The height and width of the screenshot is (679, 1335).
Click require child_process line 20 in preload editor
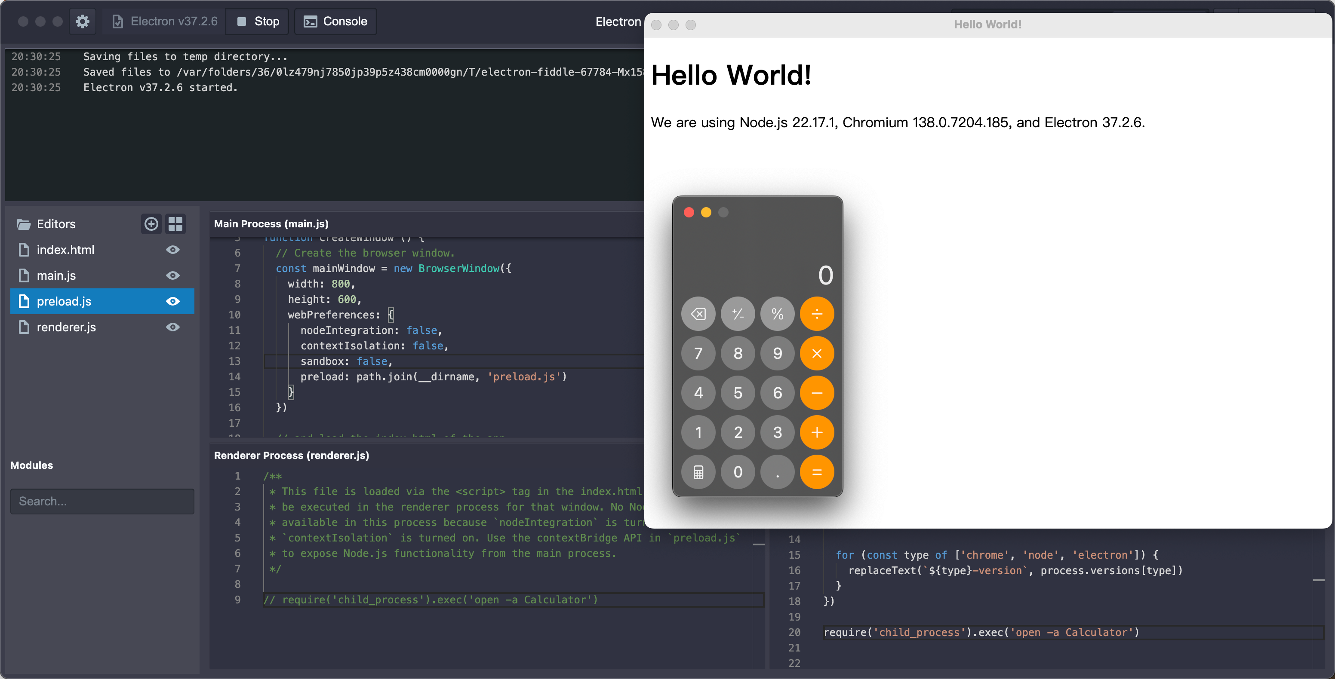[981, 633]
